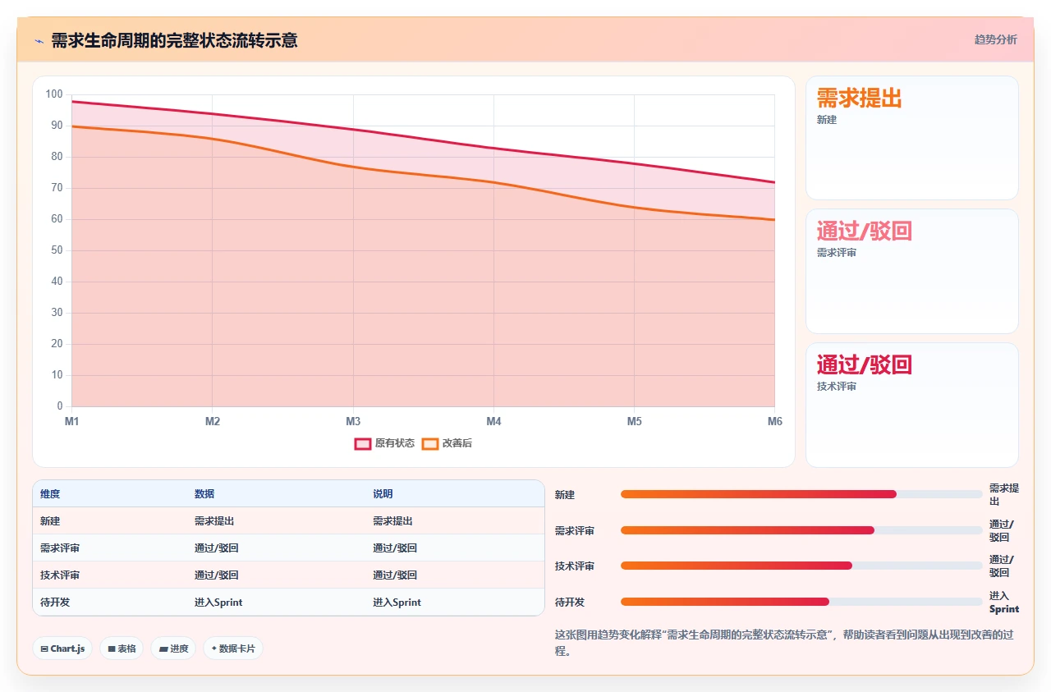Viewport: 1051px width, 692px height.
Task: Click 需求提出 in the table's 说明 column
Action: (x=392, y=521)
